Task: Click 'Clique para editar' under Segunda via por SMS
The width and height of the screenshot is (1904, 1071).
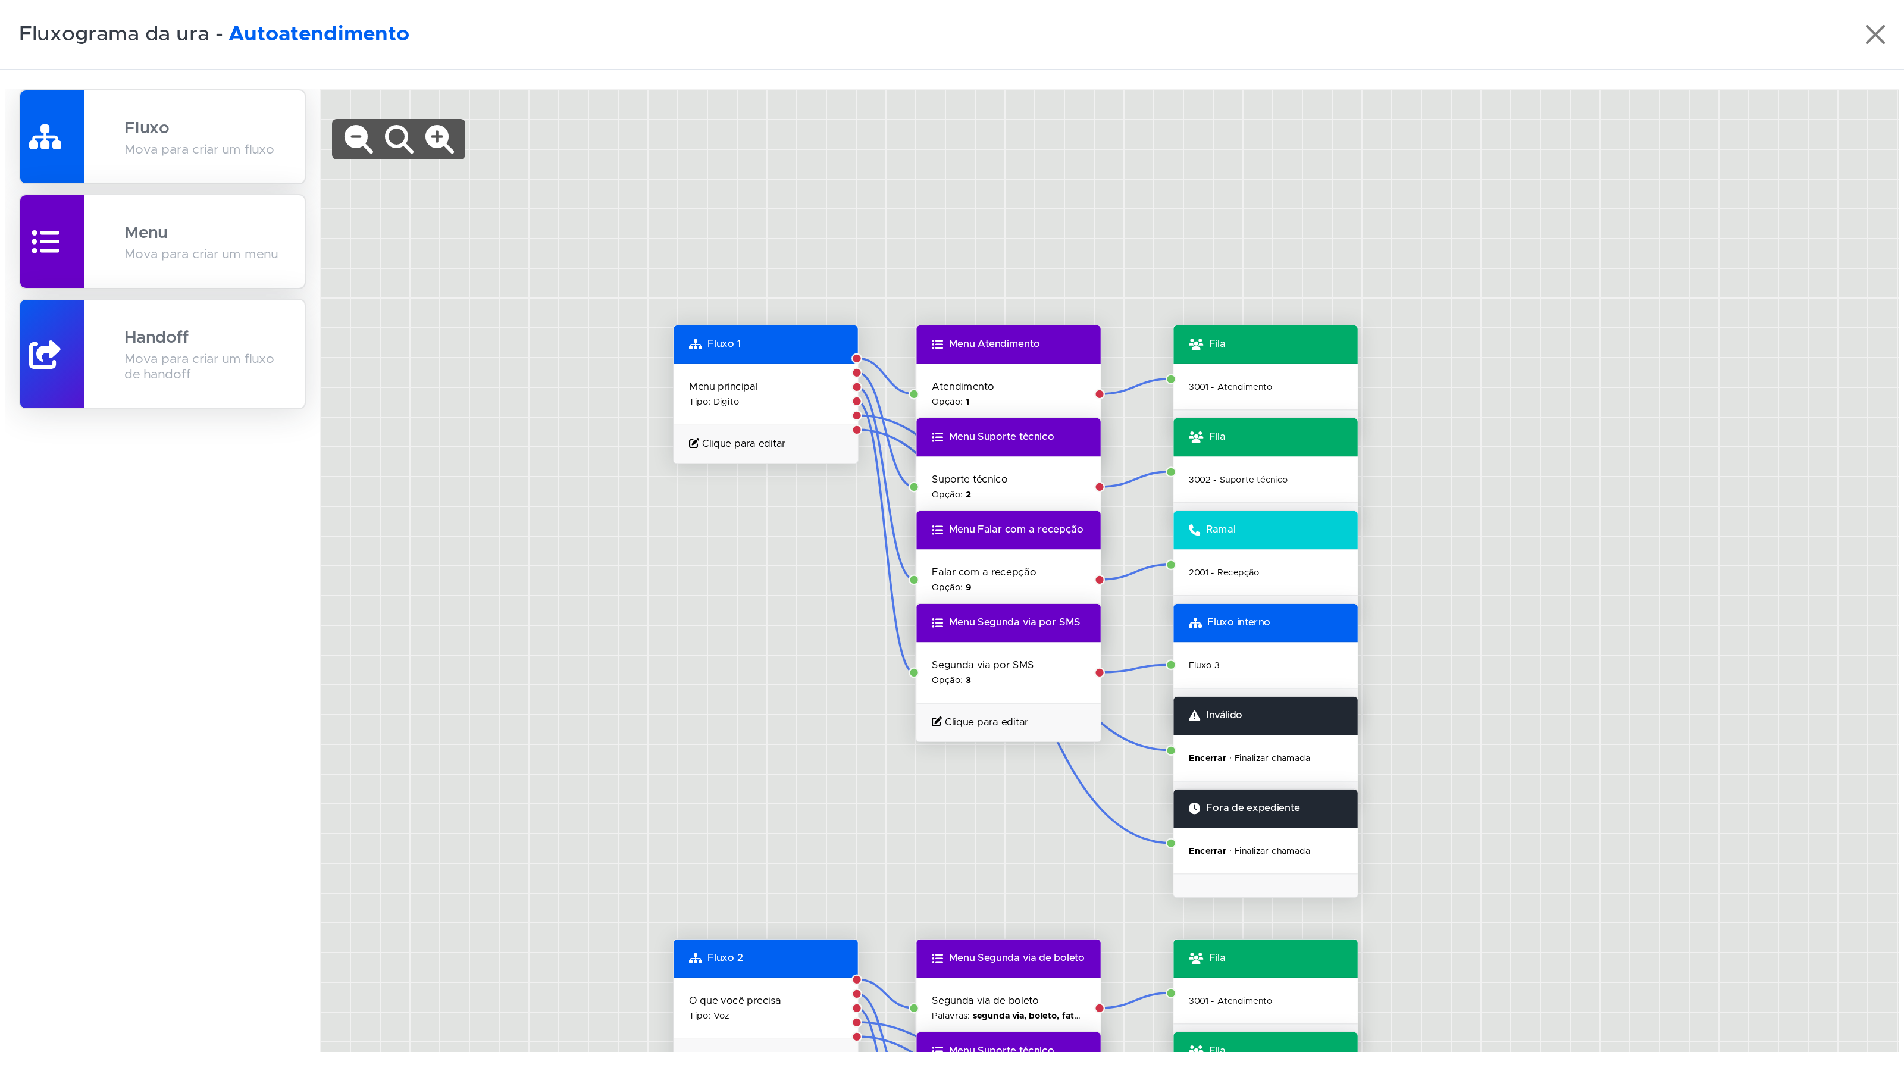Action: (x=980, y=722)
